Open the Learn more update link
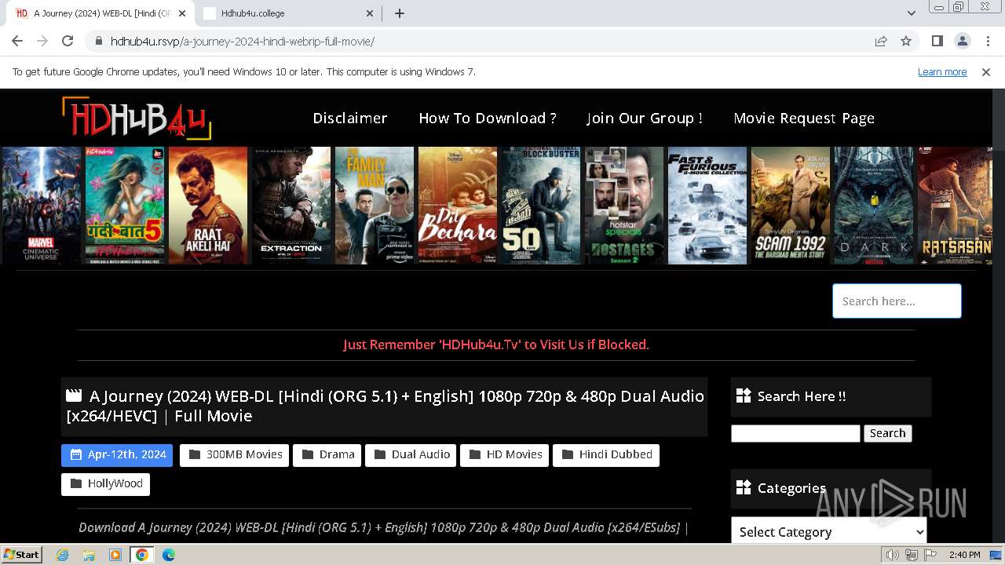The image size is (1005, 565). [942, 71]
